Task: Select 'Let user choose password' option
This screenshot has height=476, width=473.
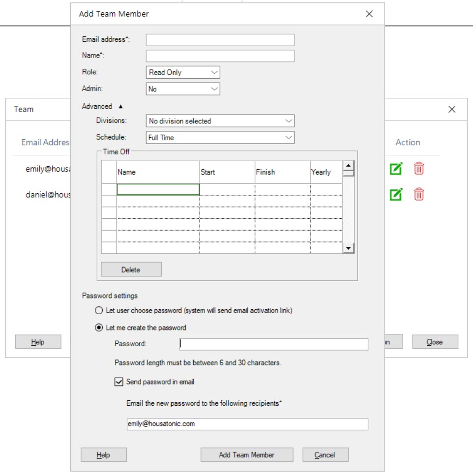Action: 99,311
